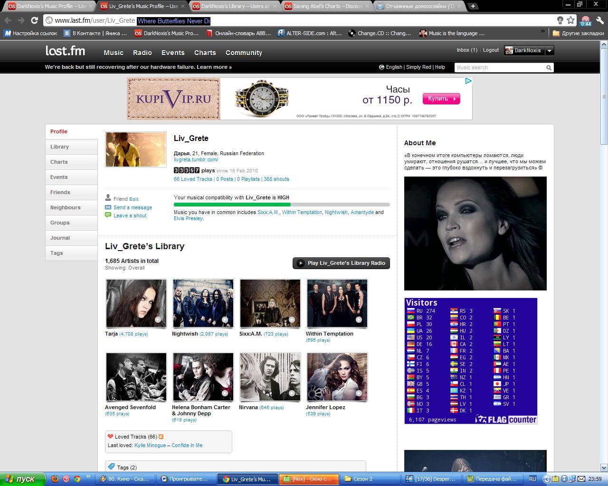Image resolution: width=608 pixels, height=486 pixels.
Task: Click the Inbox (1) link
Action: click(467, 50)
